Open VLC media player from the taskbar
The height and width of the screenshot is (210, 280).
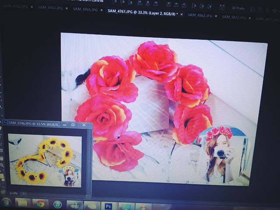(x=143, y=207)
